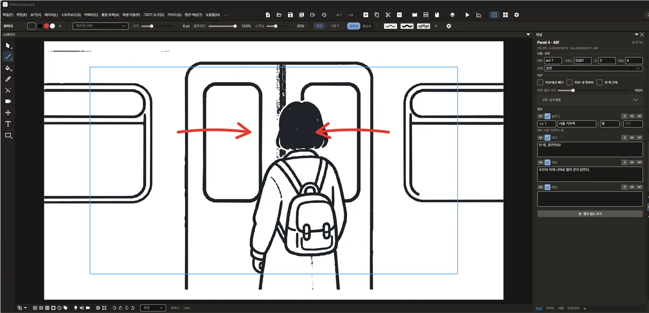Click the slug location field '시골 기차역'
Image resolution: width=649 pixels, height=313 pixels.
click(577, 124)
